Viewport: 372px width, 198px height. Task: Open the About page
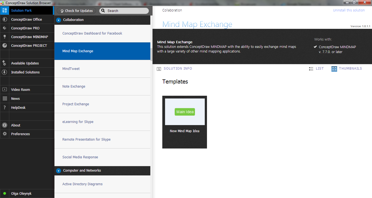(x=27, y=125)
